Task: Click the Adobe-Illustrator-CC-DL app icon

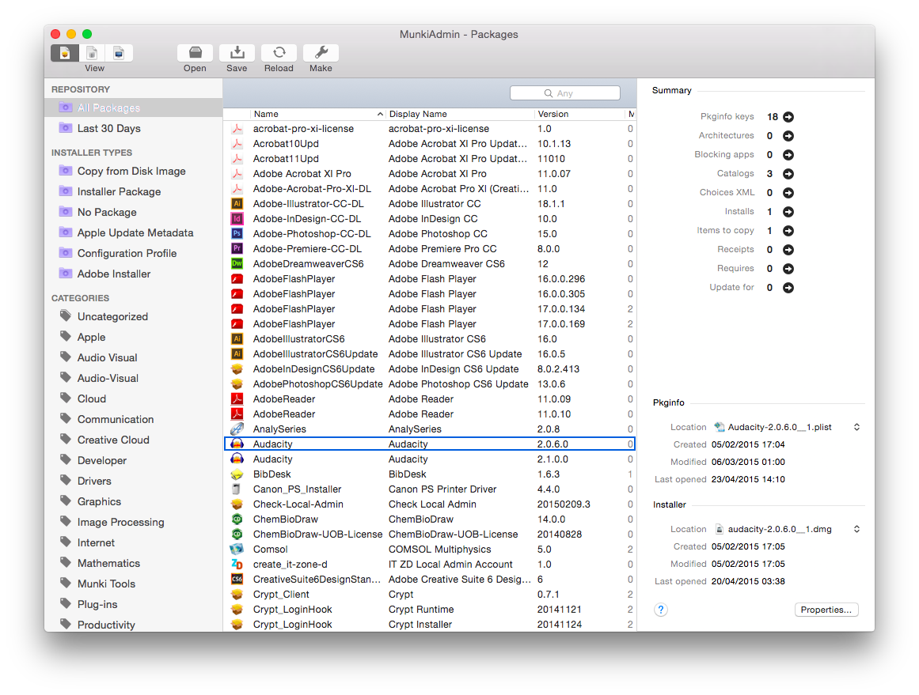Action: [x=237, y=204]
